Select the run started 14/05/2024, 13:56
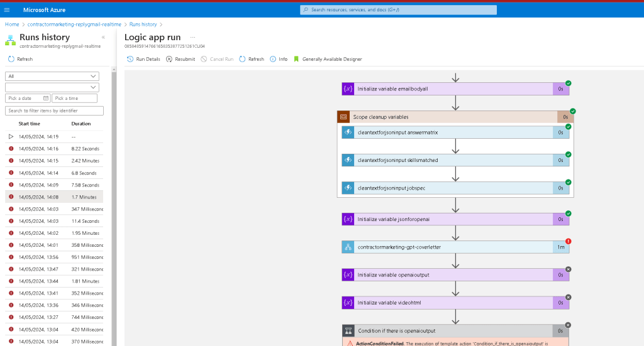The height and width of the screenshot is (346, 644). pos(54,257)
